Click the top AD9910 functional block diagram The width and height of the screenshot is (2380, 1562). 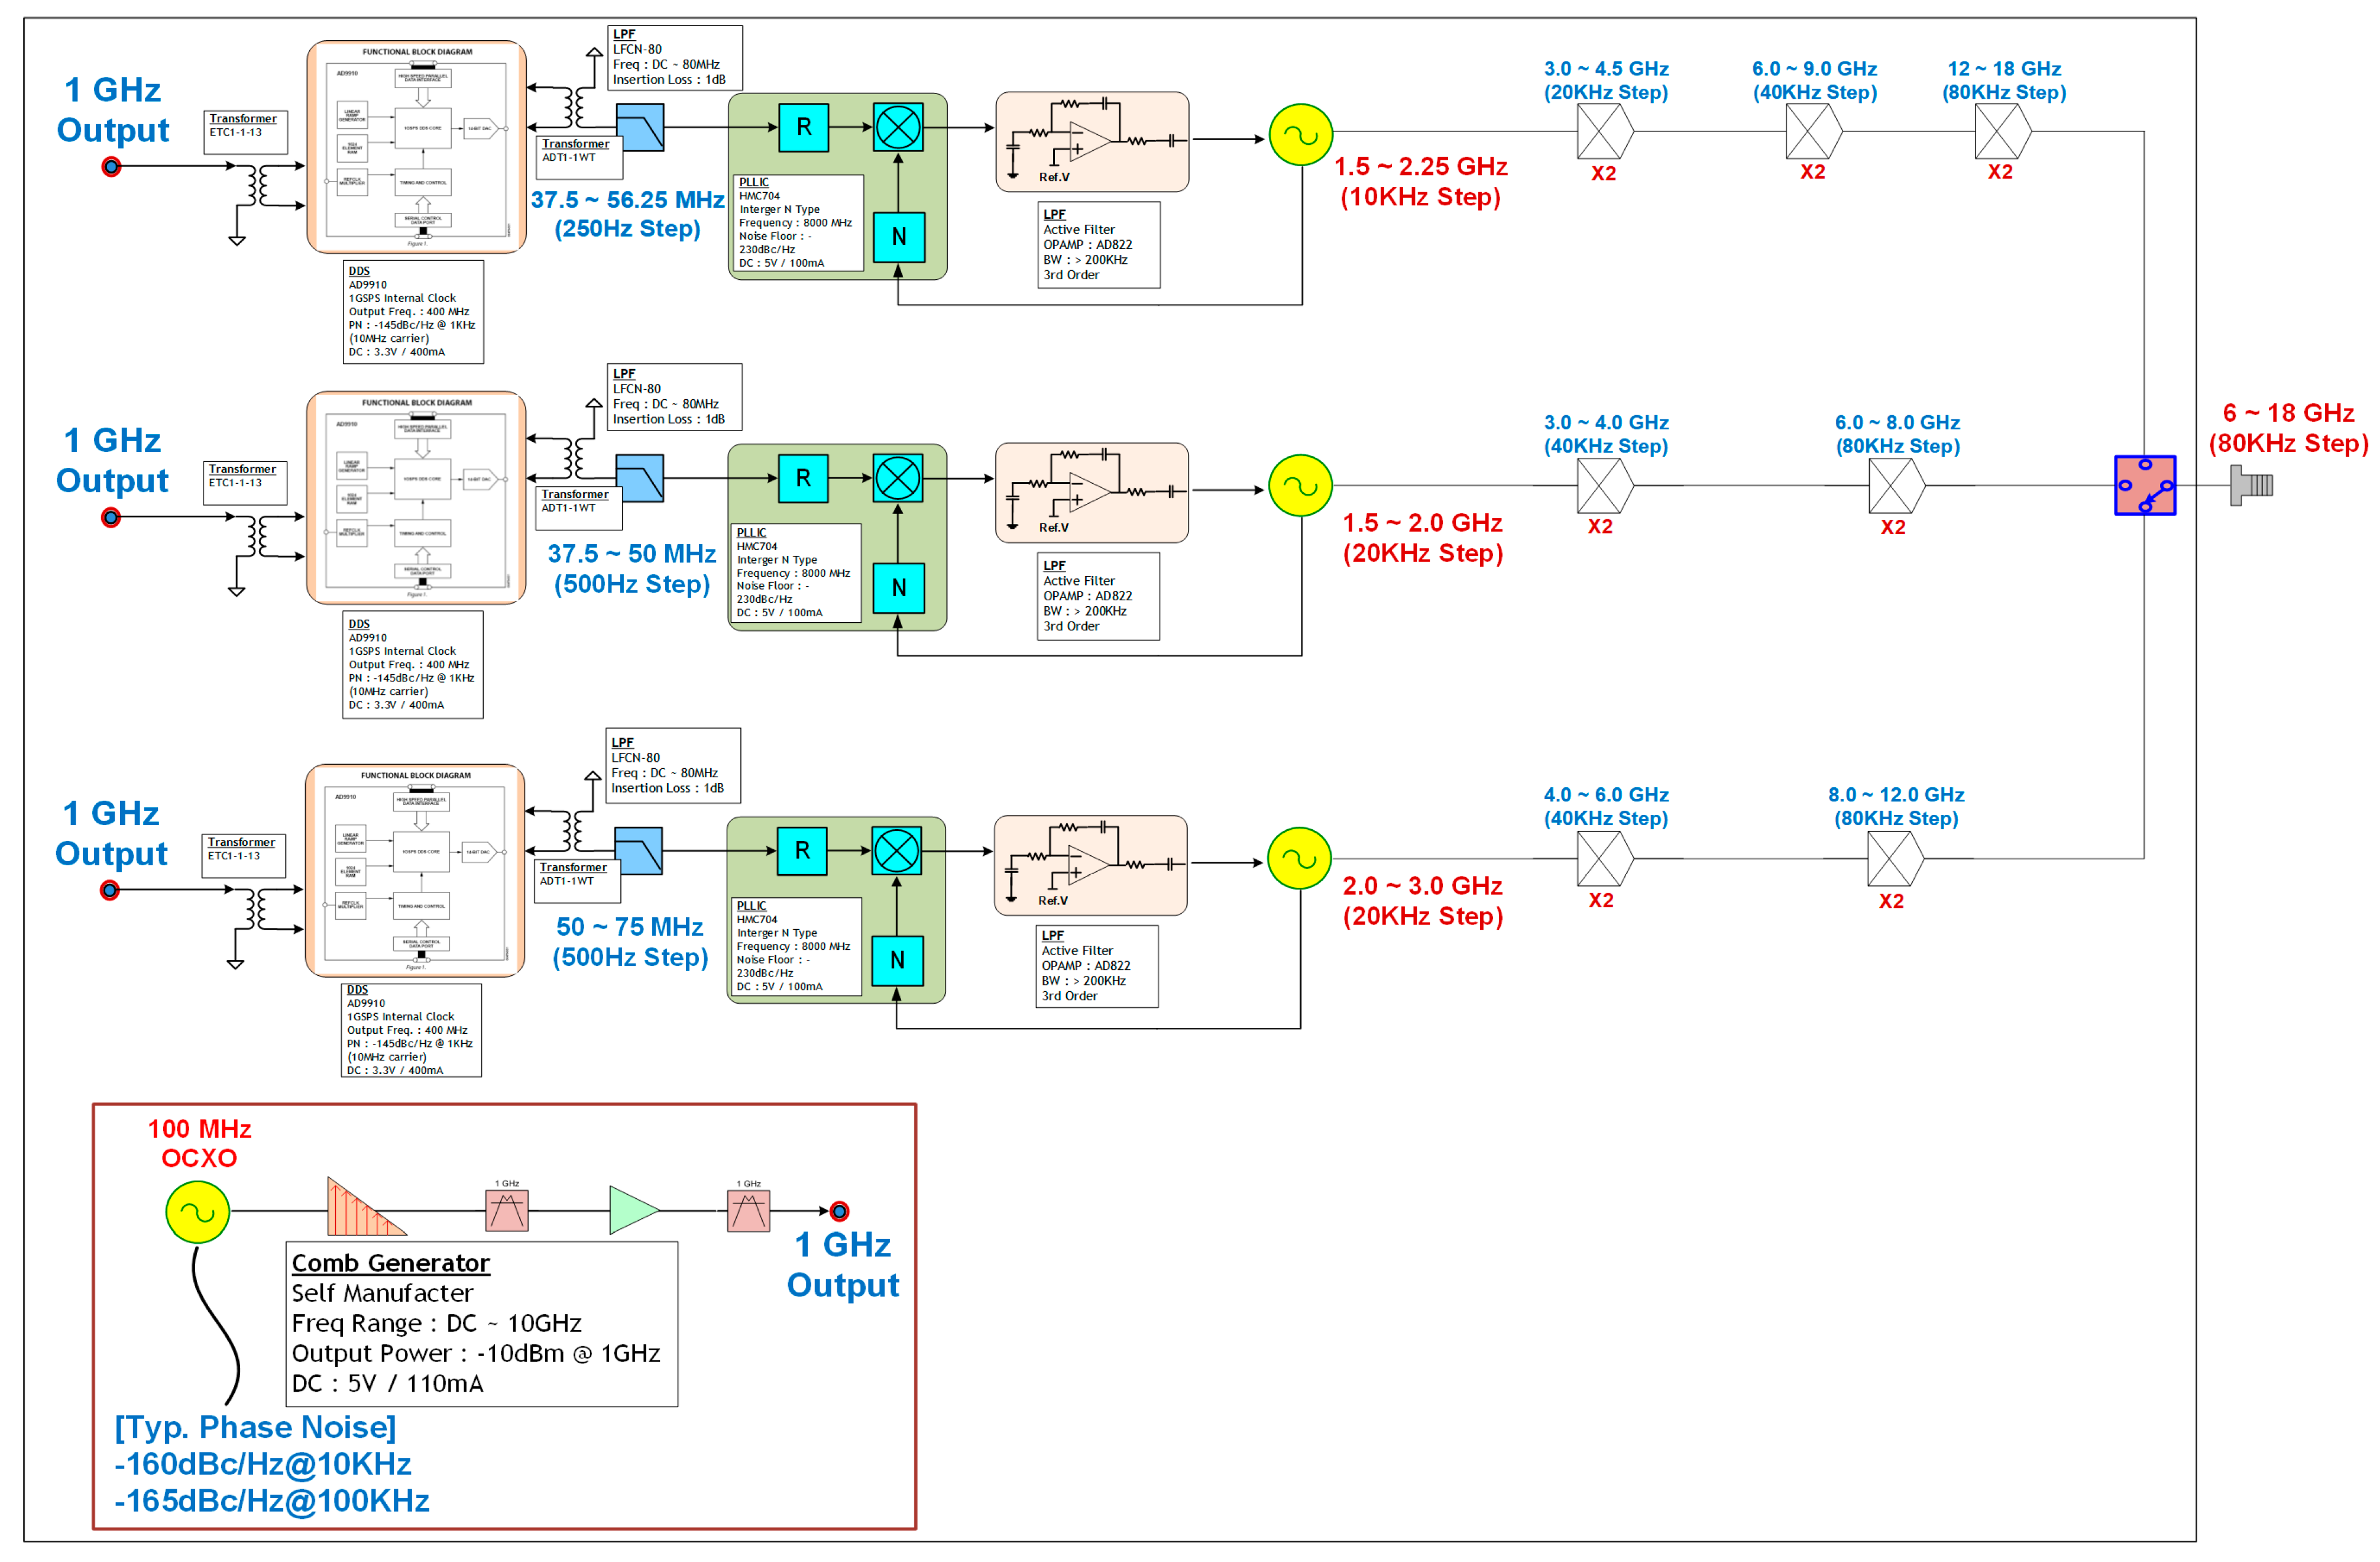pos(416,146)
